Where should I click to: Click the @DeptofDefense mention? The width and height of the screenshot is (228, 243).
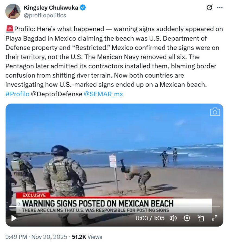(56, 94)
